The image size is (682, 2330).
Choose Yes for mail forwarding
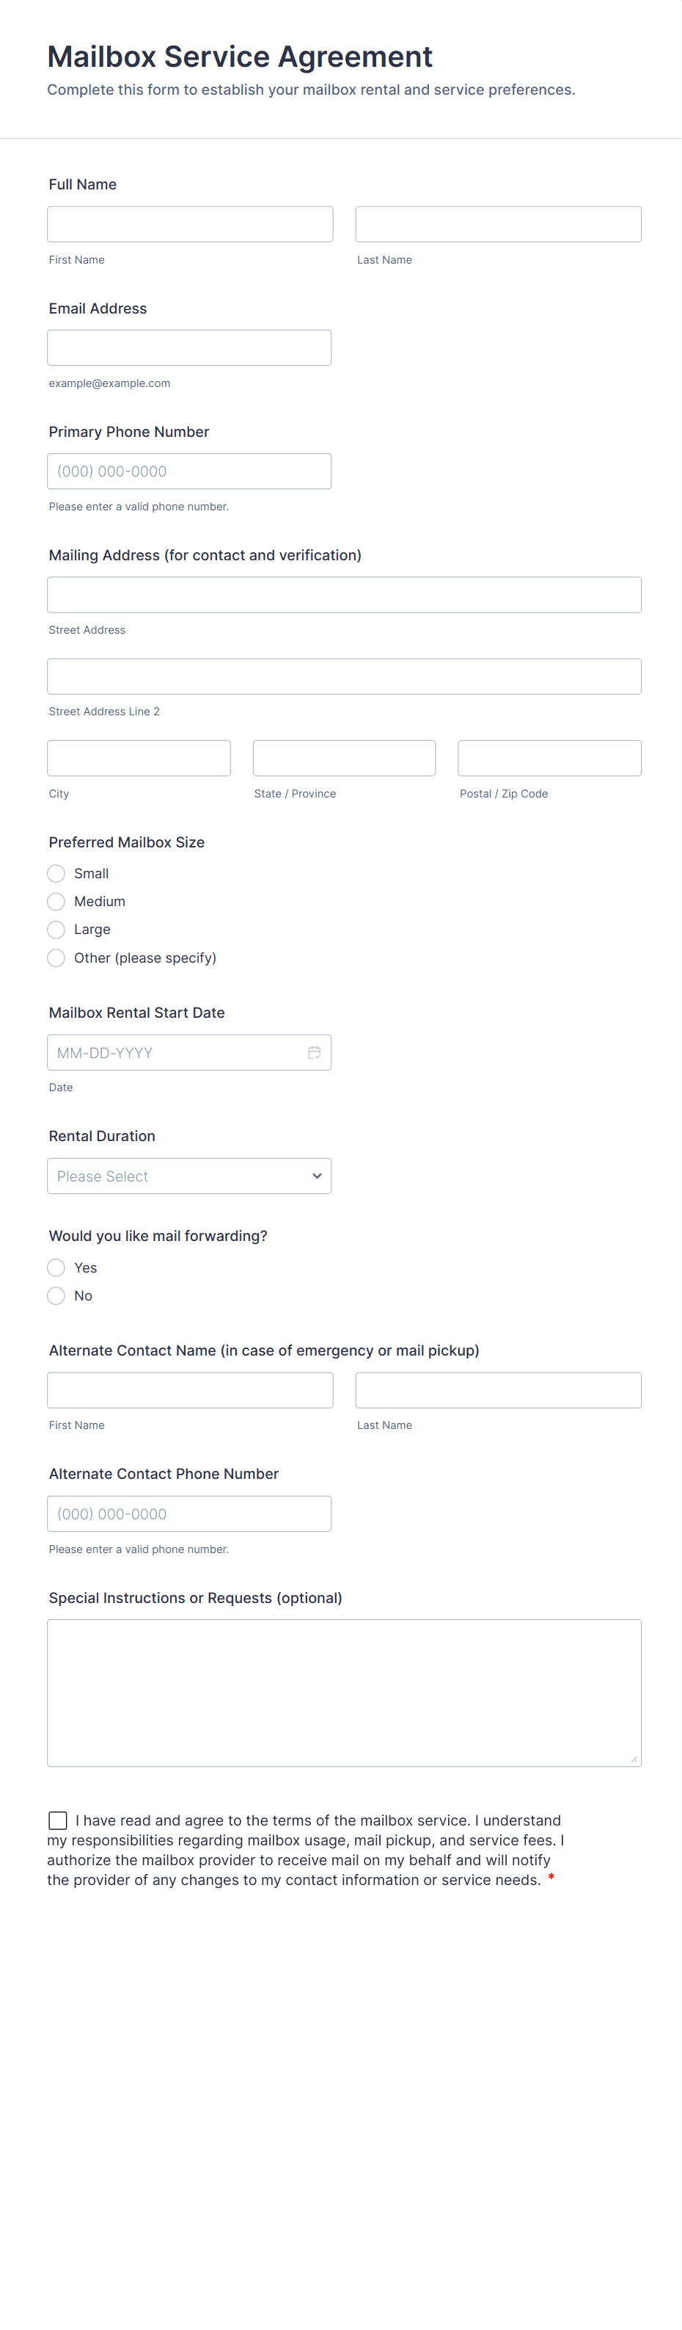pos(56,1267)
